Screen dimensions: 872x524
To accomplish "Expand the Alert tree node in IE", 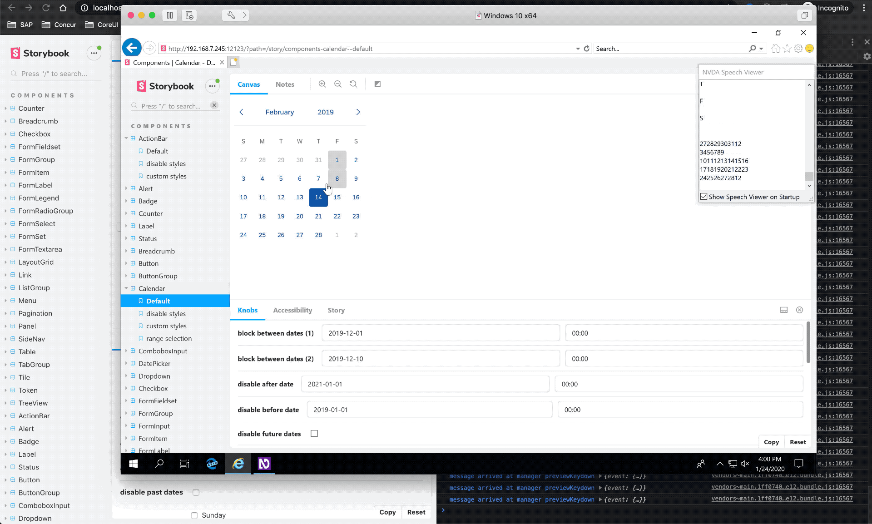I will click(126, 188).
